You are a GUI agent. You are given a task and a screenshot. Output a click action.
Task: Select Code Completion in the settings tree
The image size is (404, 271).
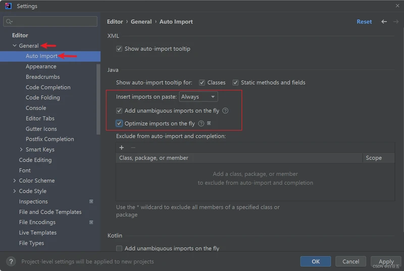click(x=48, y=87)
